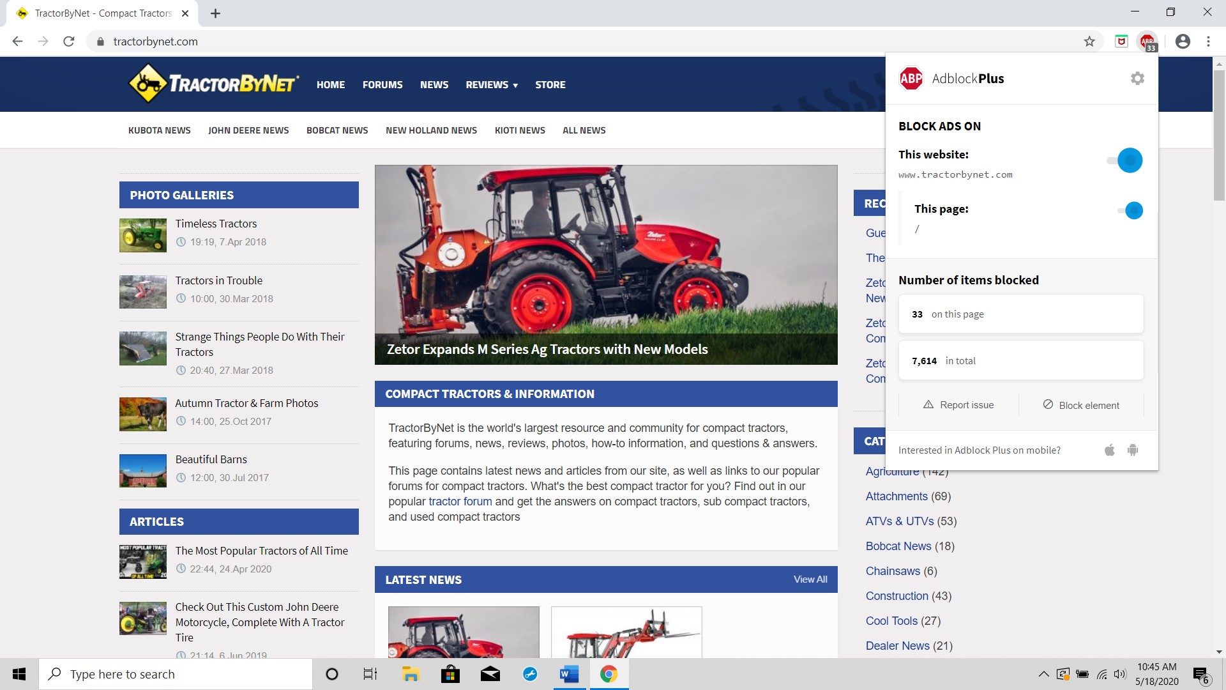Click the Android icon for mobile Adblock Plus

(1133, 450)
